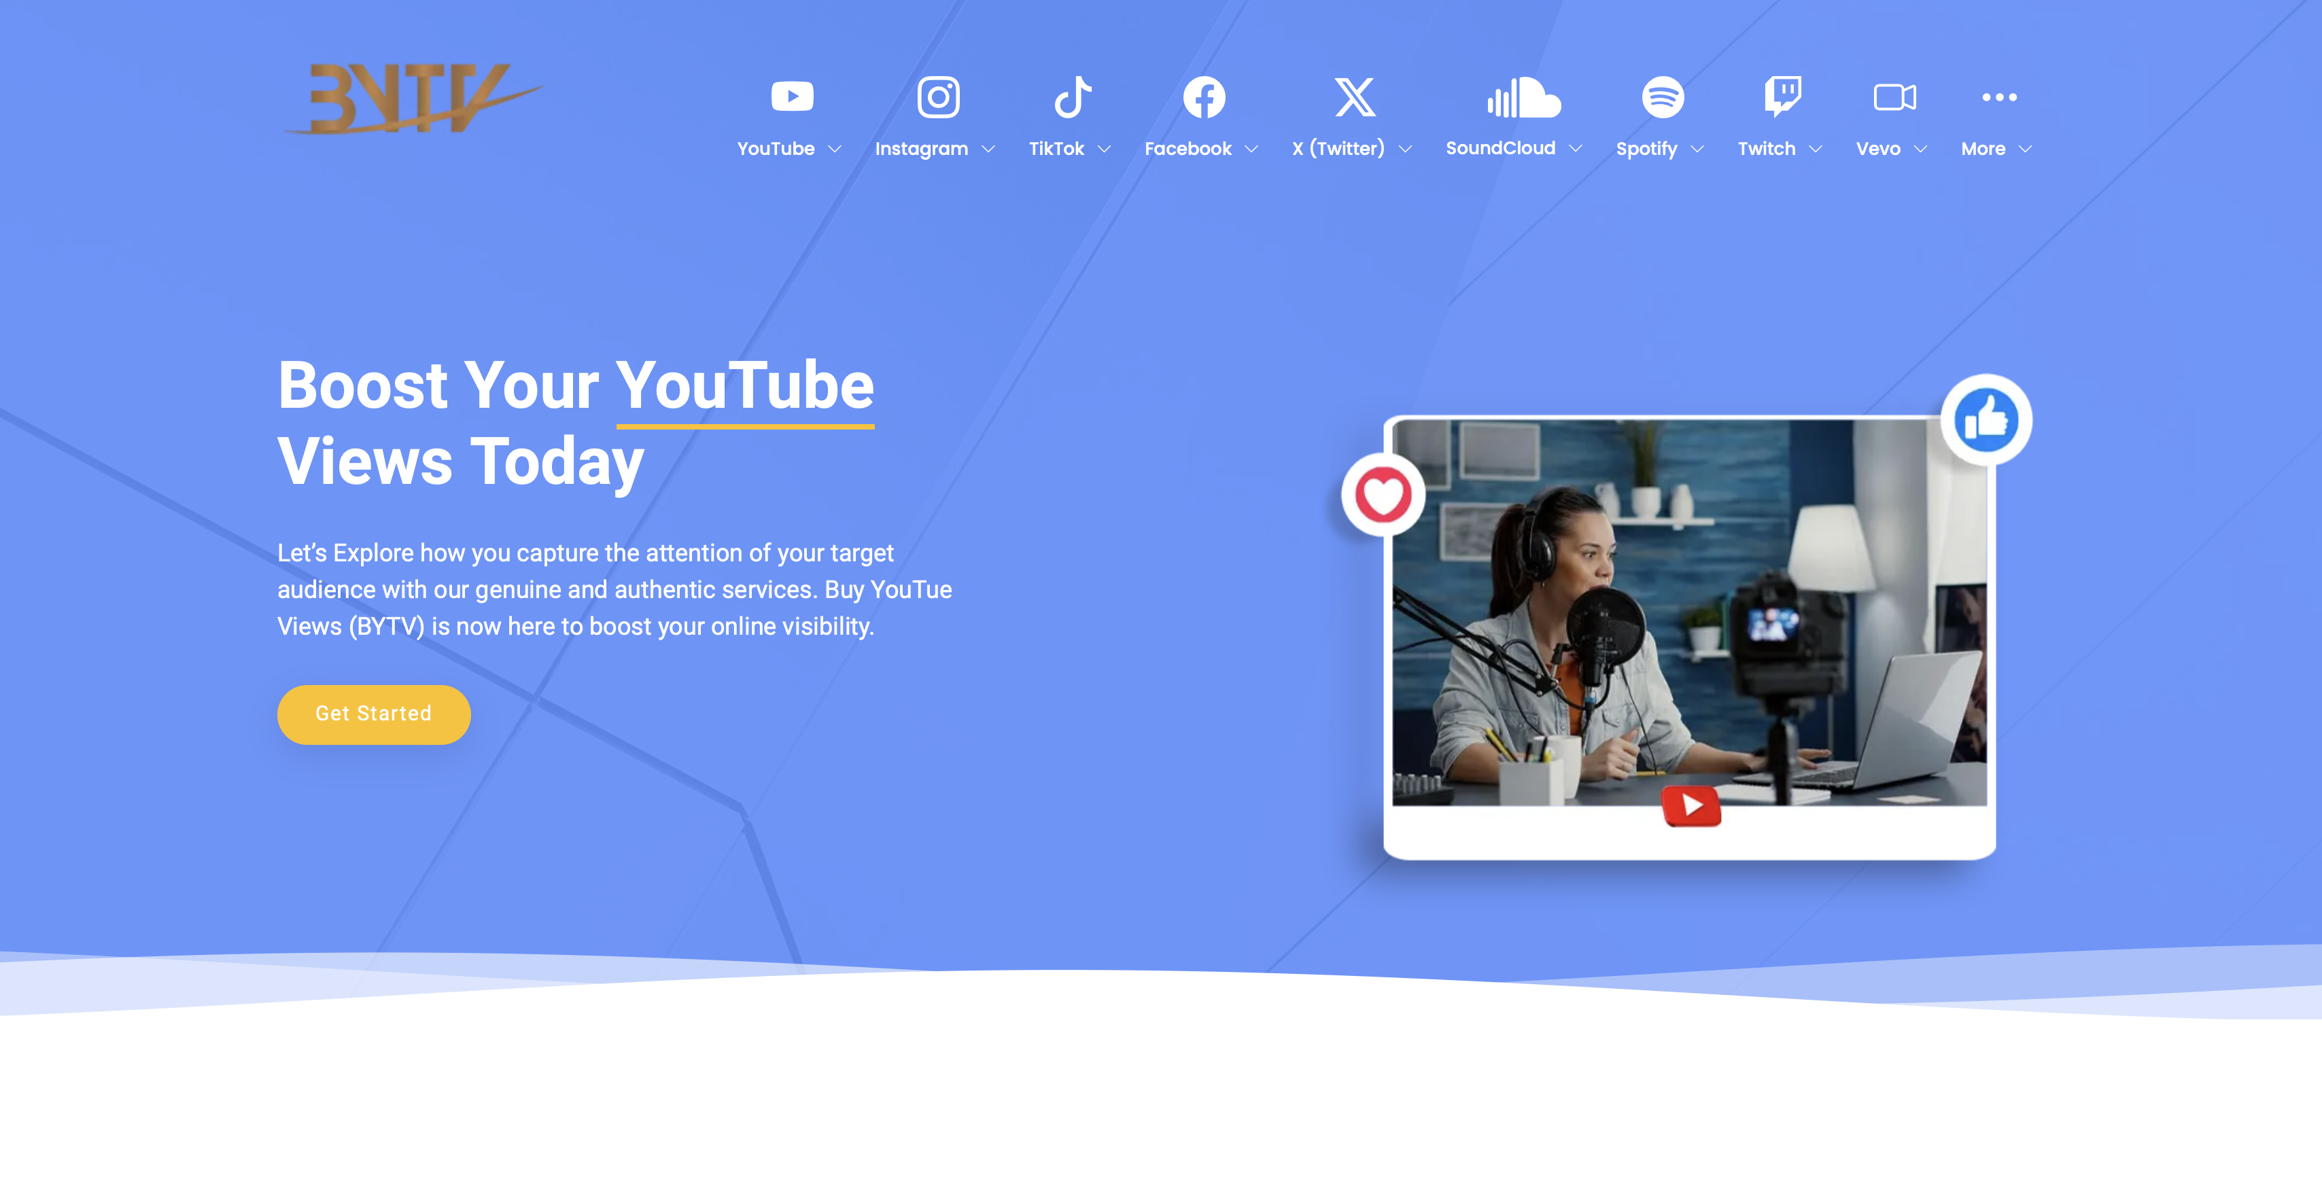This screenshot has width=2322, height=1188.
Task: Open the Instagram menu label
Action: pyautogui.click(x=921, y=150)
